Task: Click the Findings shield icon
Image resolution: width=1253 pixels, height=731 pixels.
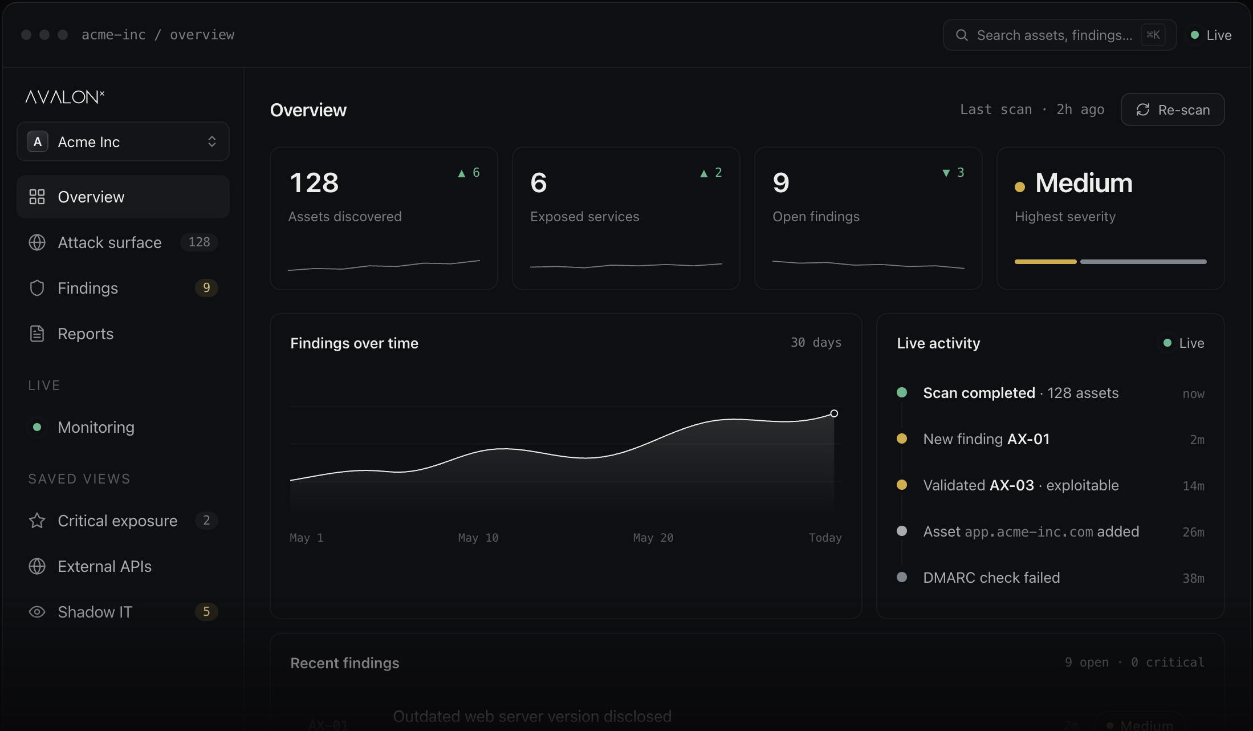Action: tap(37, 288)
